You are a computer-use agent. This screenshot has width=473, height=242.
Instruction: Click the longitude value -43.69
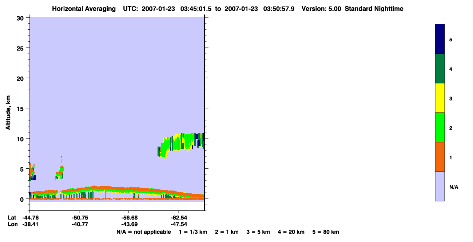(129, 225)
